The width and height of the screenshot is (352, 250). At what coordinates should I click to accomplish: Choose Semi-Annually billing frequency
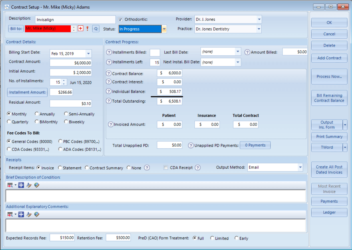[x=66, y=114]
